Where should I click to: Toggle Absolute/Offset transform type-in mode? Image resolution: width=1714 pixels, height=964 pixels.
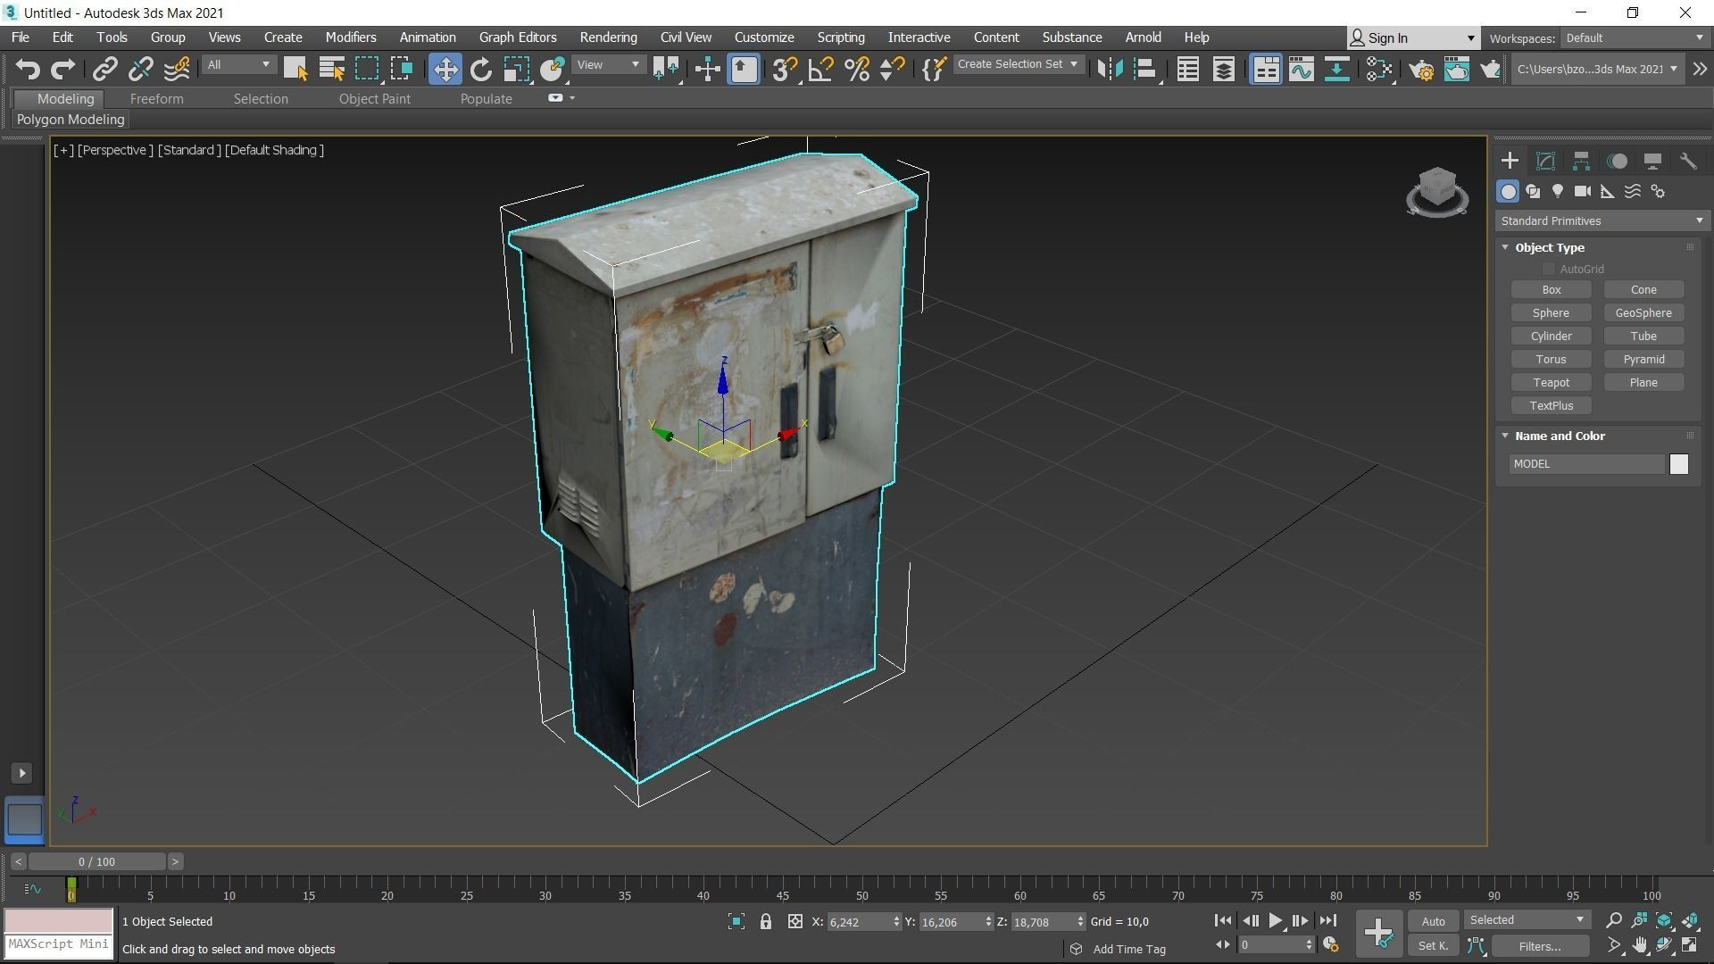[795, 921]
